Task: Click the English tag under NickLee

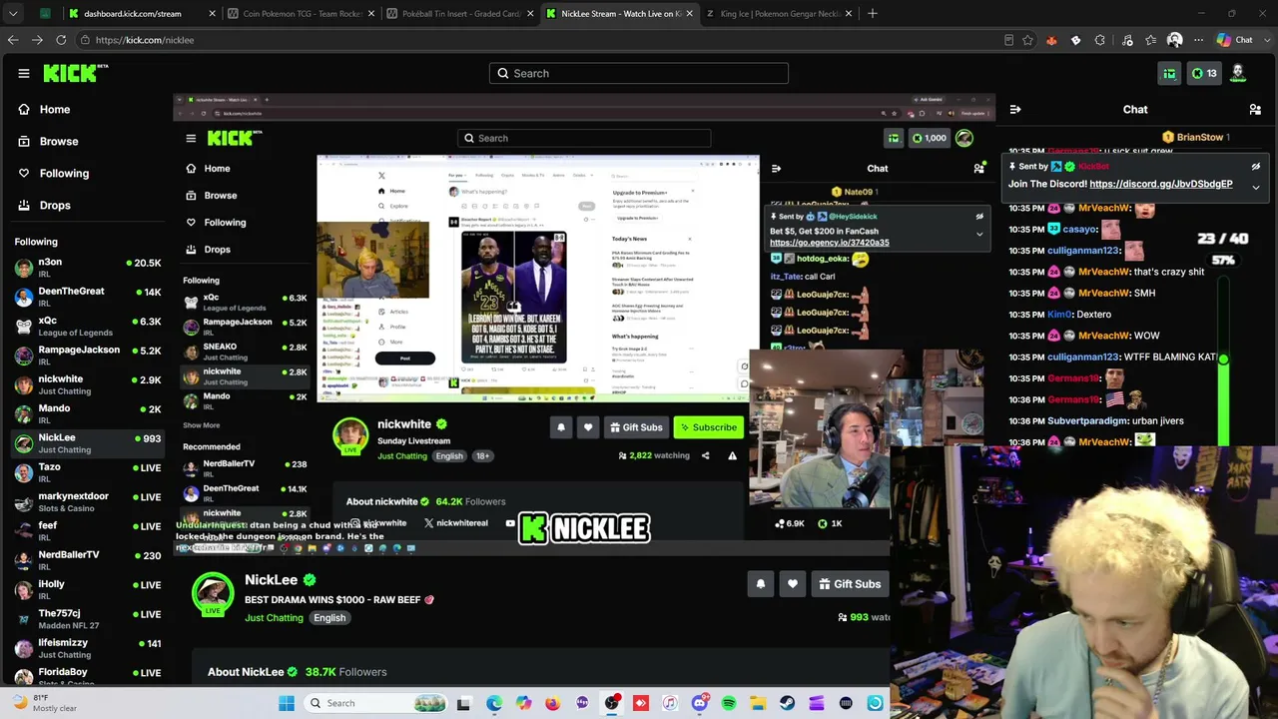Action: [329, 618]
